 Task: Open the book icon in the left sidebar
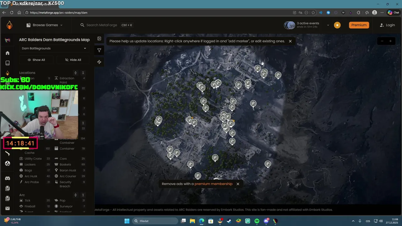coord(8,63)
